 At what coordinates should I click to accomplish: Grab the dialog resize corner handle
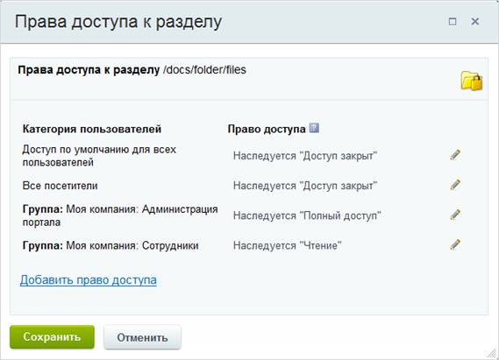tap(492, 353)
